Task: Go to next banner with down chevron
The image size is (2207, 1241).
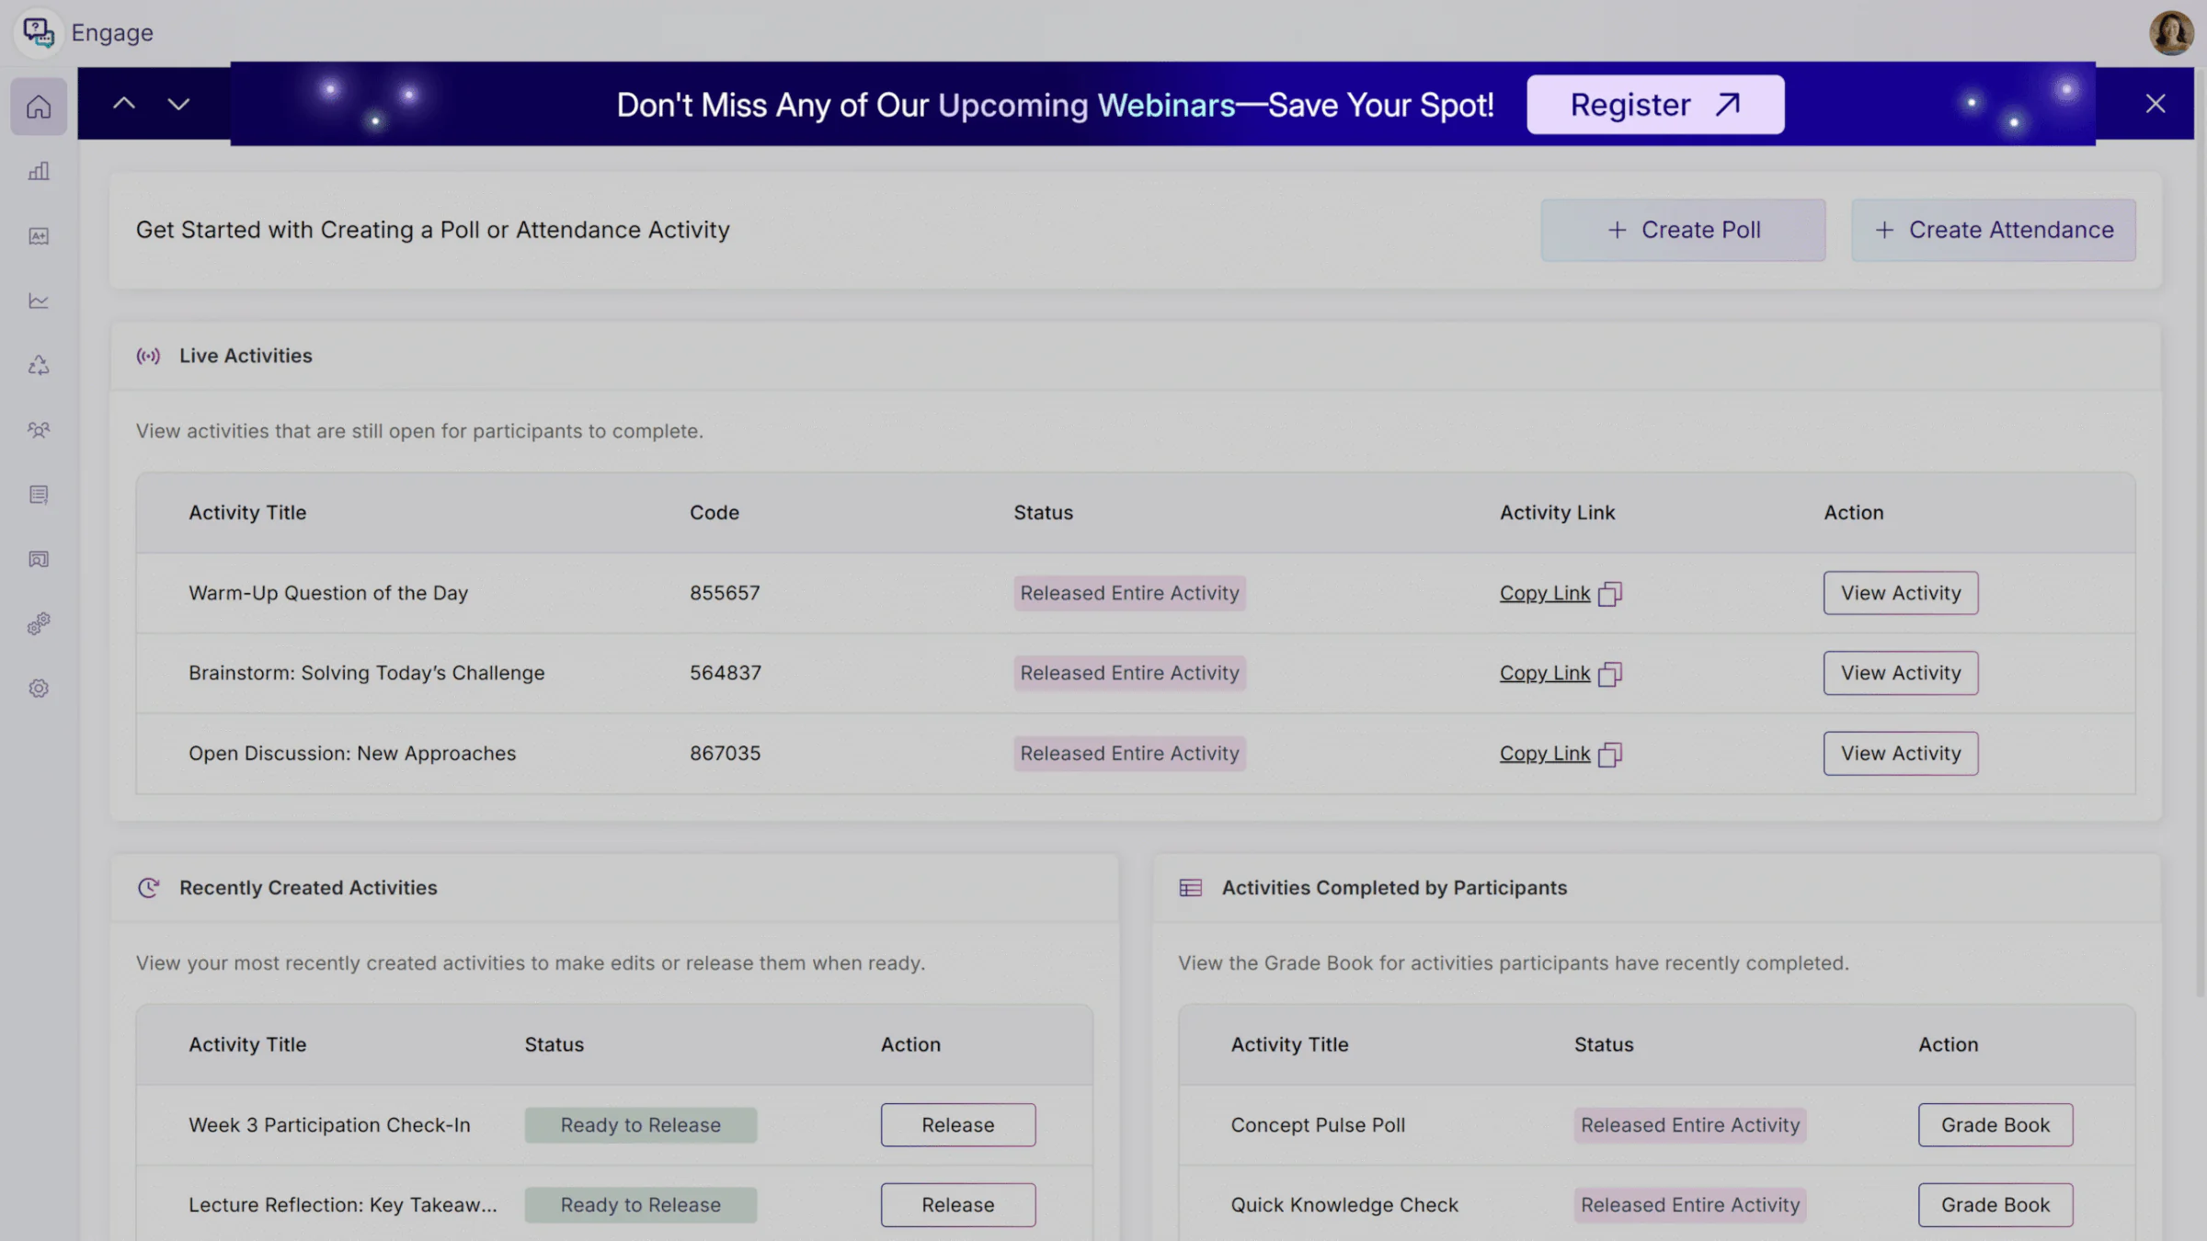Action: coord(178,104)
